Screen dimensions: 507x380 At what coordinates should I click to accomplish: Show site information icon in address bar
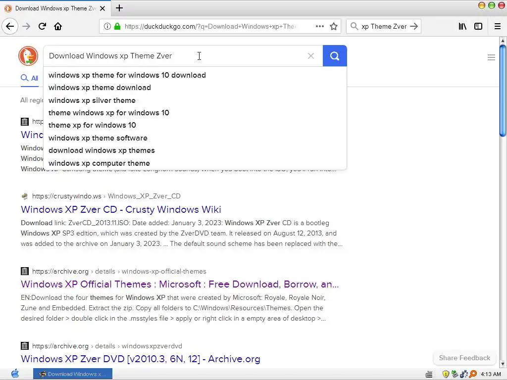[107, 27]
